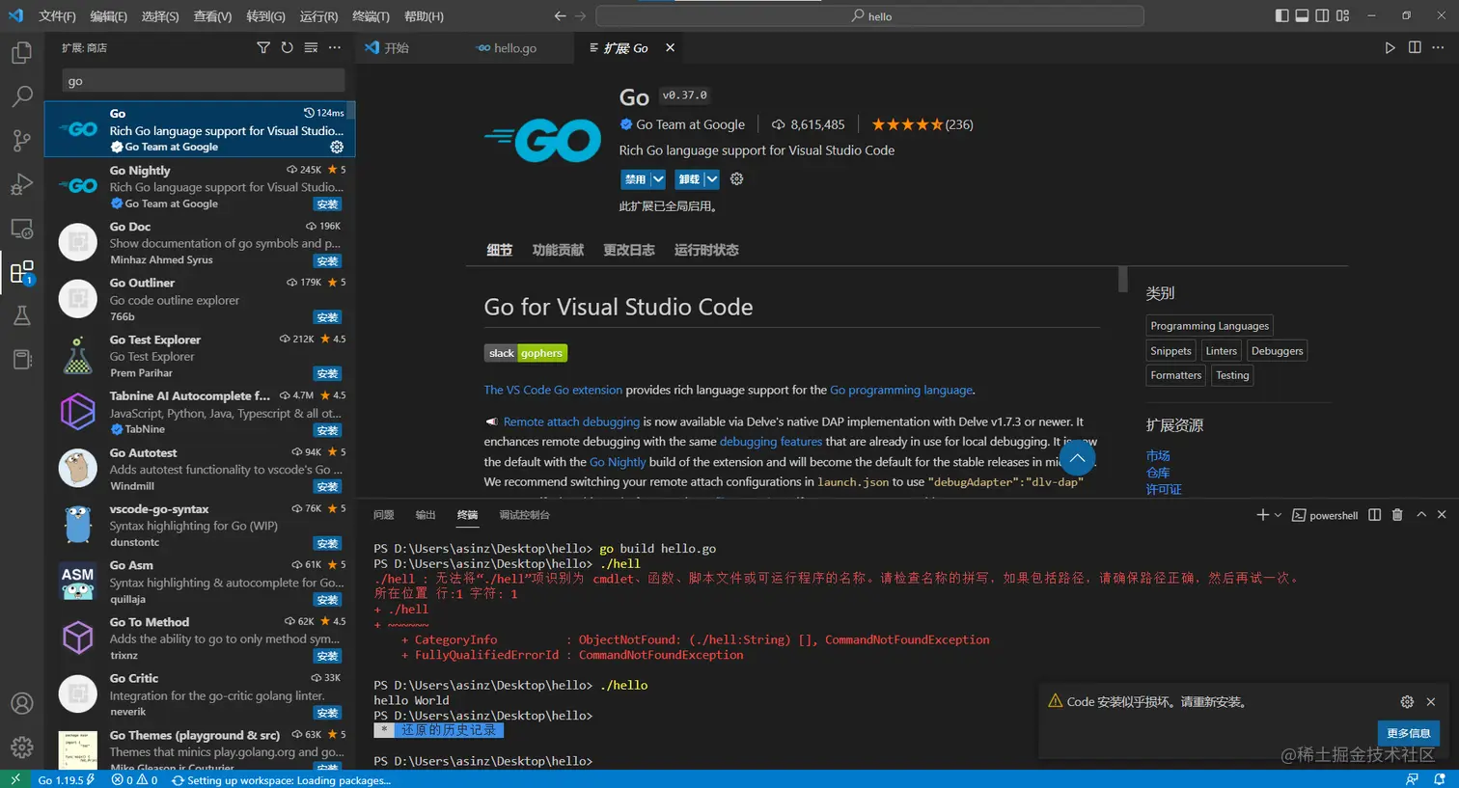Open the Remote Explorer view
This screenshot has height=788, width=1459.
point(21,229)
